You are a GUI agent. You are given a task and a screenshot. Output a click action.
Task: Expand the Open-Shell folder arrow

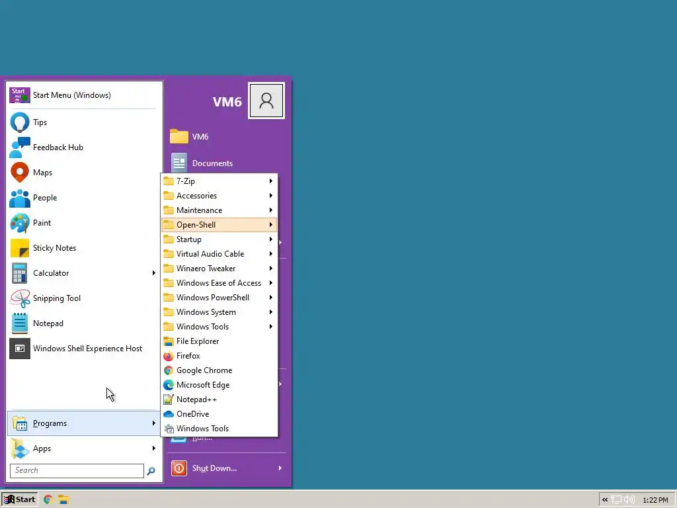point(270,225)
